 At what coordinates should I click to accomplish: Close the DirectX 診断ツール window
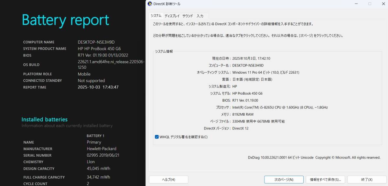click(x=383, y=4)
